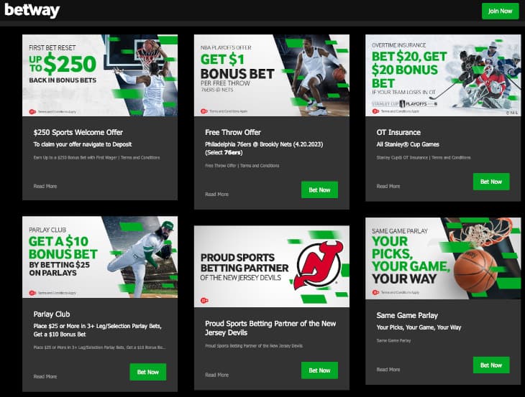
Task: Click the New Jersey Devils logo
Action: pos(318,265)
